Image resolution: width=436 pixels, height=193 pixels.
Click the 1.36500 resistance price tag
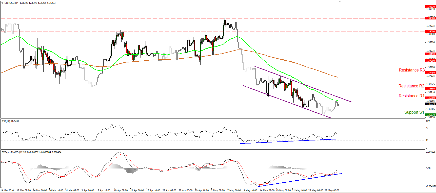click(430, 98)
